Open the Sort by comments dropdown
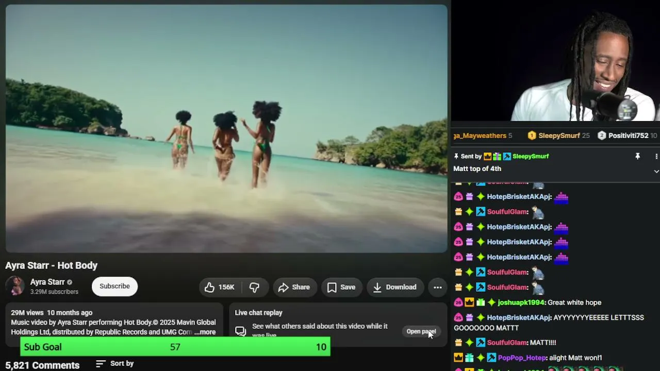The image size is (660, 371). (115, 364)
